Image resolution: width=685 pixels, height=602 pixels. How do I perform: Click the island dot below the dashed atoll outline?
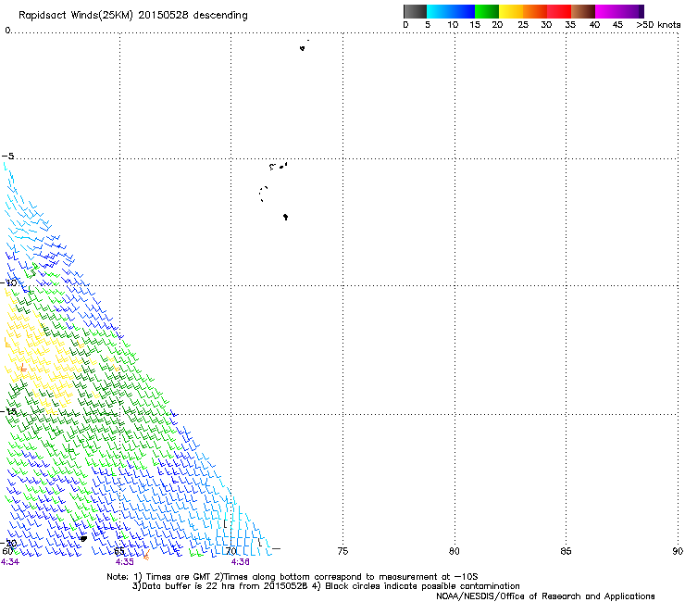pos(285,217)
